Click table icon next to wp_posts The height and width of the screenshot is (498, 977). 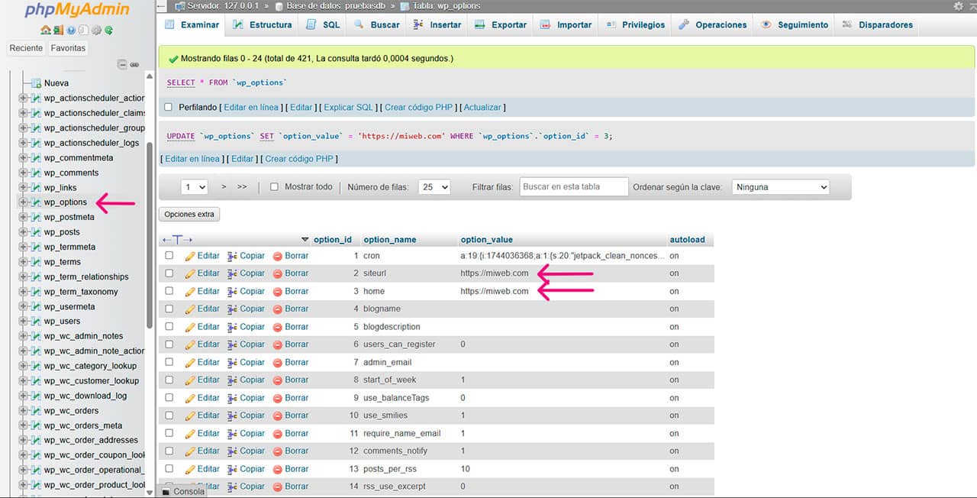tap(35, 232)
